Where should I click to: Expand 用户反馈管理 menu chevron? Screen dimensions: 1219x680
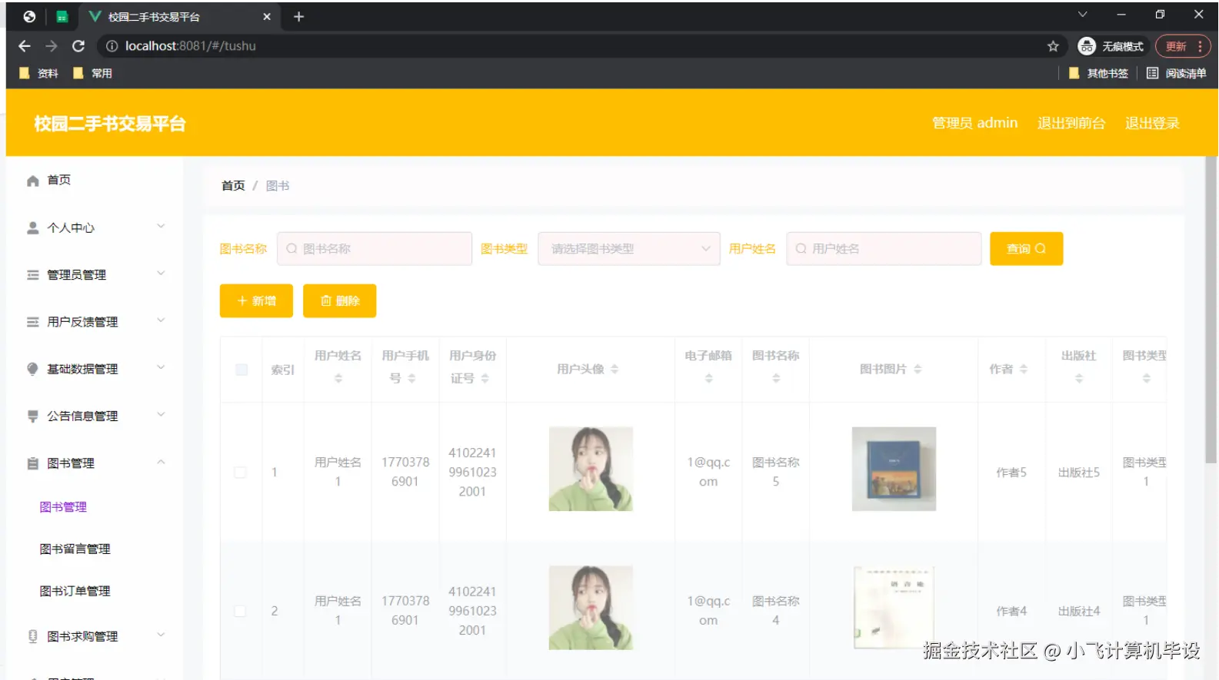[161, 320]
